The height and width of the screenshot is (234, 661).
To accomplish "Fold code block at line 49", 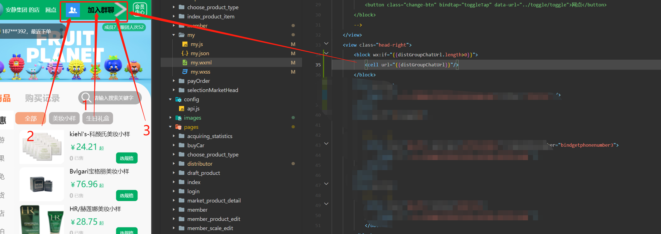I will point(326,204).
